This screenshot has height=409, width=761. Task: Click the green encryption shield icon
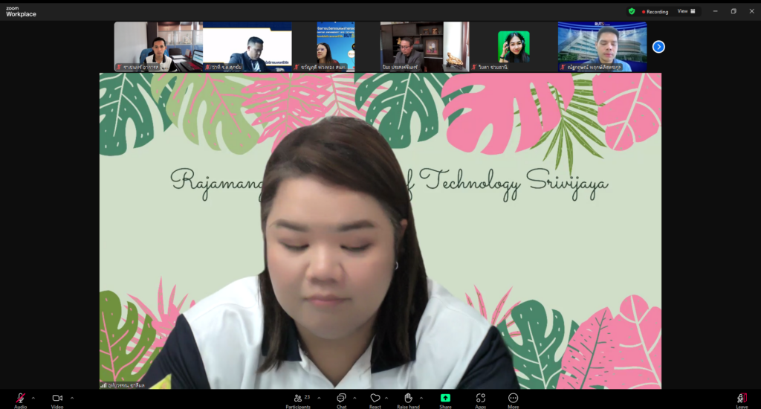click(632, 11)
